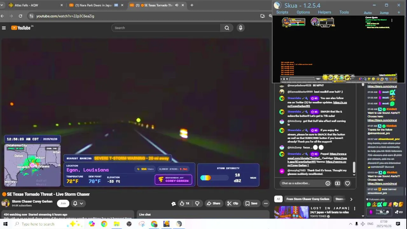Open the Tools menu in Skua
The image size is (407, 229).
tap(344, 12)
